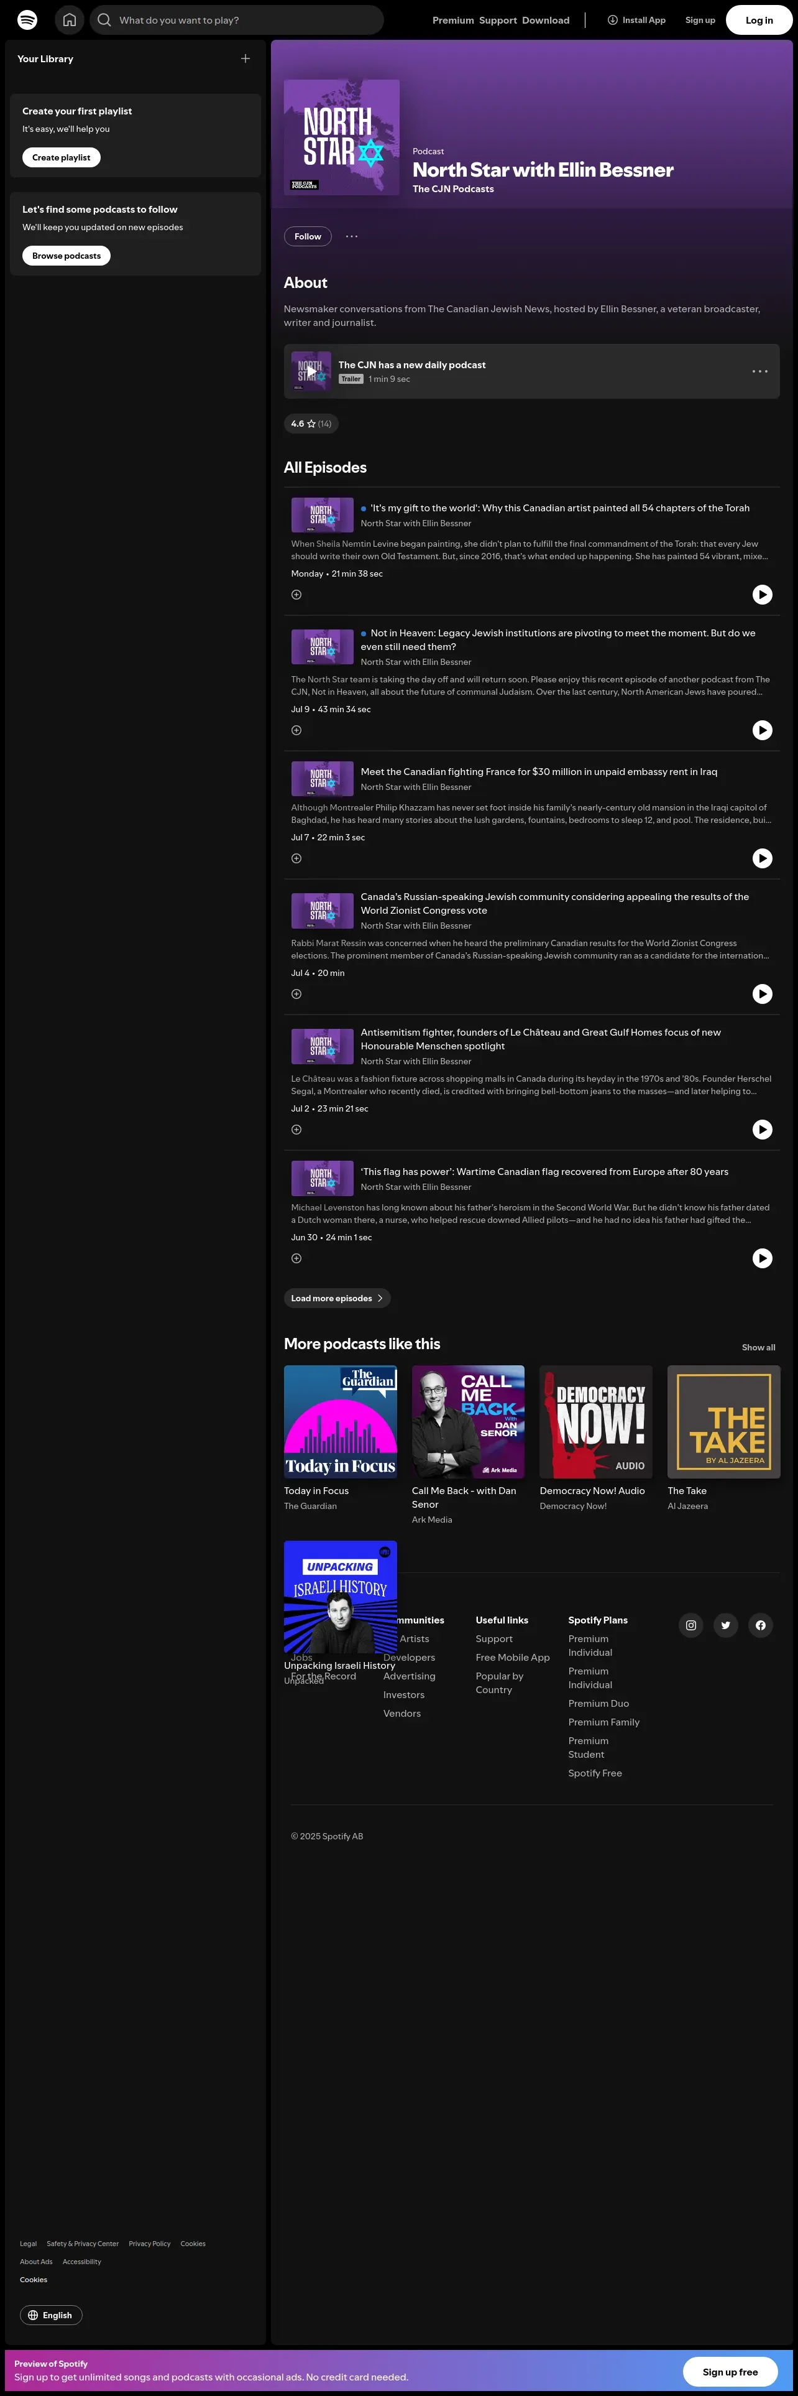Open Spotify's Facebook icon

pyautogui.click(x=761, y=1625)
